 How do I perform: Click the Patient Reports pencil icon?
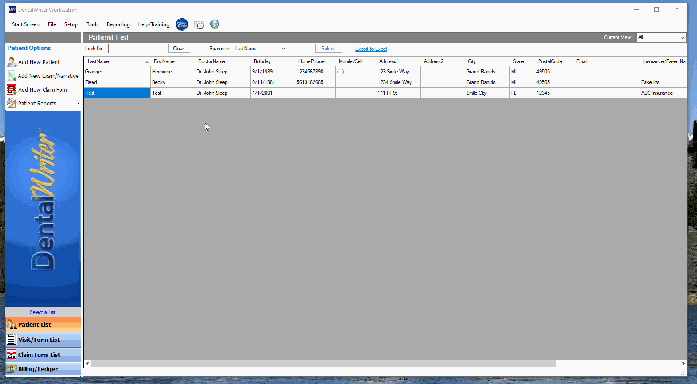[12, 103]
